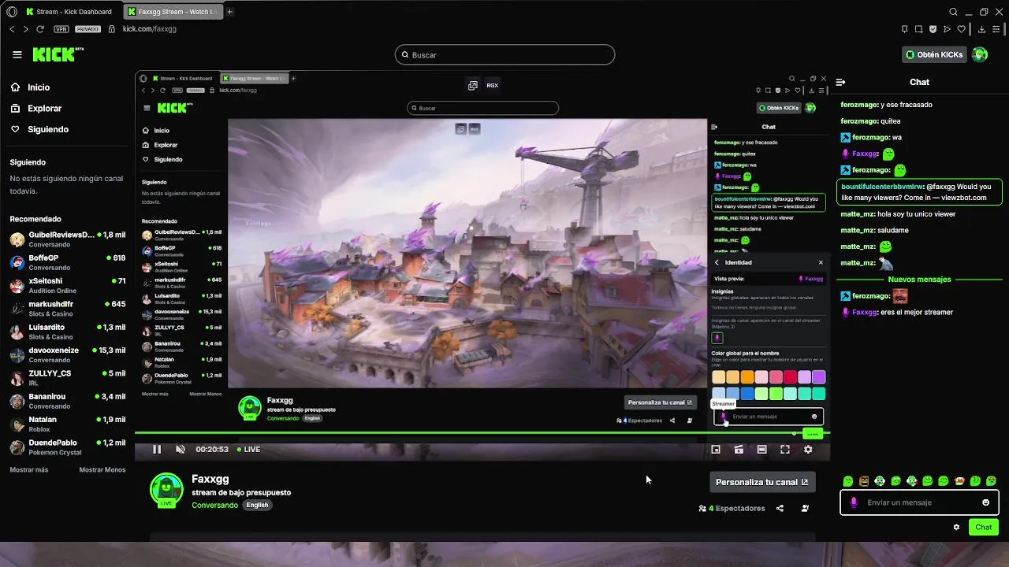Image resolution: width=1009 pixels, height=567 pixels.
Task: Open BoffeGP recommended channel
Action: pos(68,262)
